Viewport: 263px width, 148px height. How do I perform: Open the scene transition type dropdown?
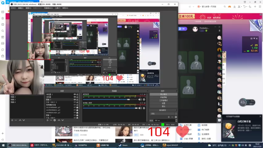(163, 113)
